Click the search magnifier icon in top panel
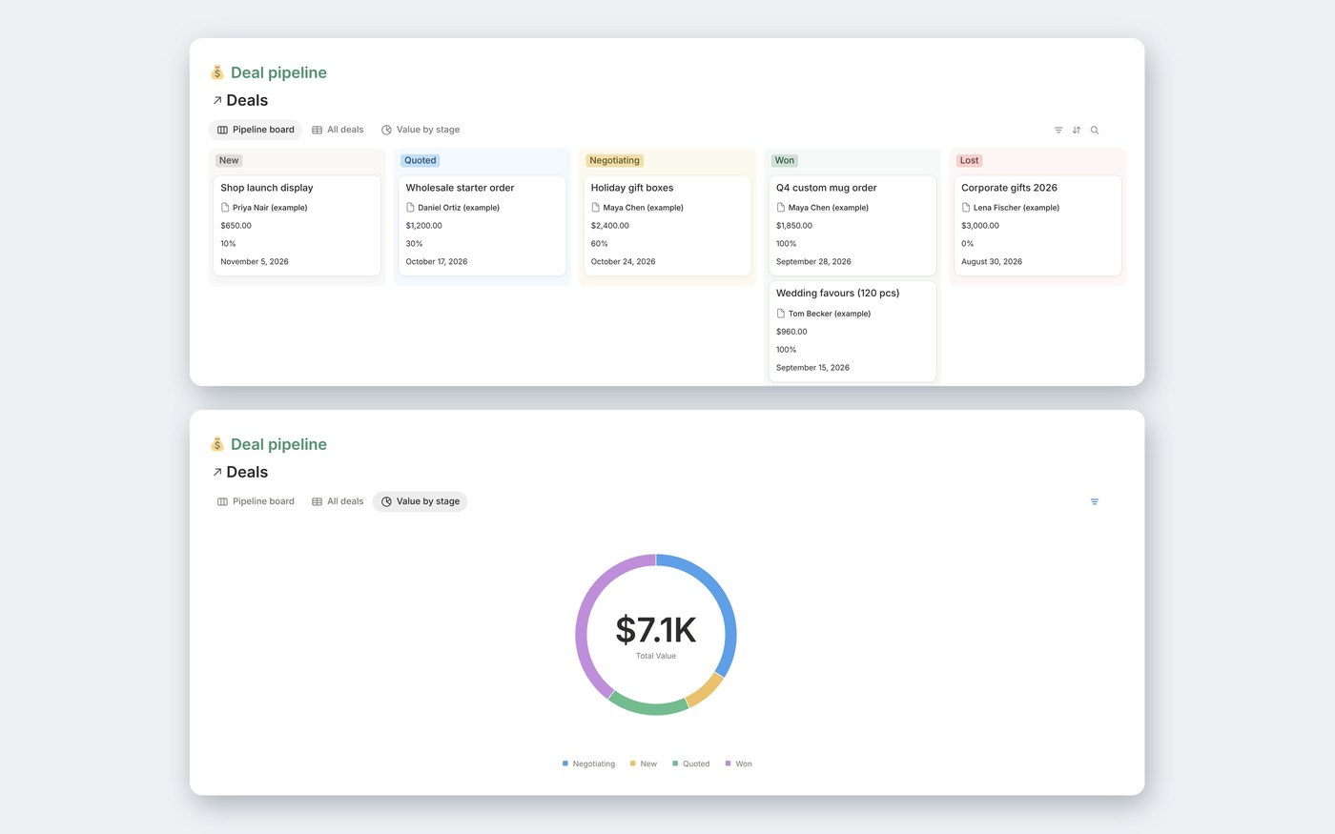The image size is (1335, 834). pyautogui.click(x=1095, y=130)
